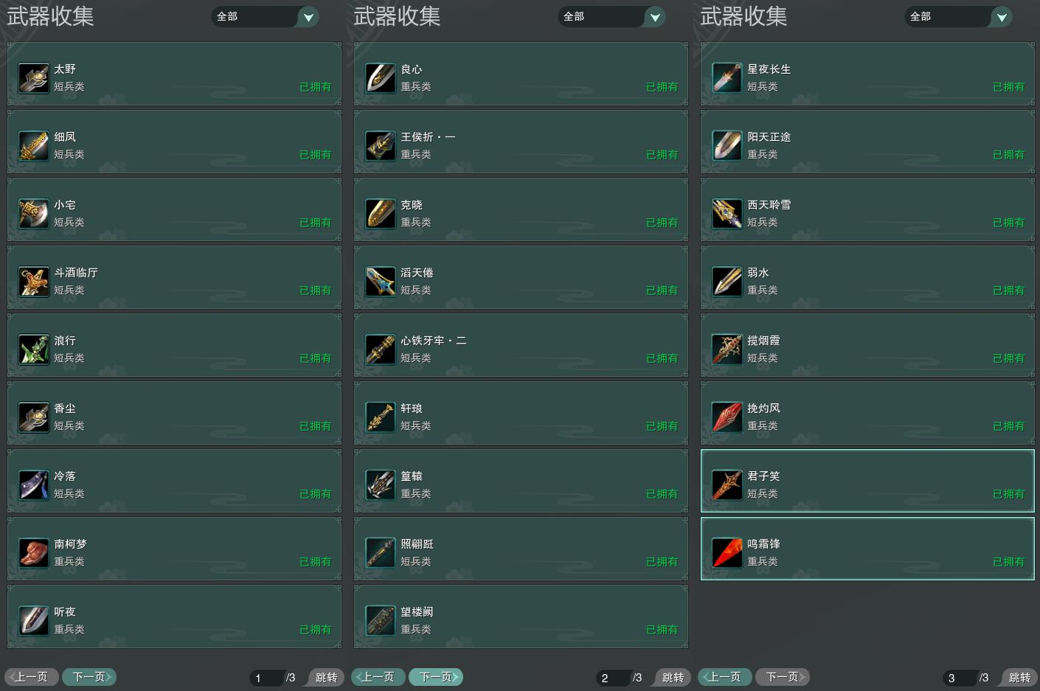The height and width of the screenshot is (691, 1040).
Task: Click the 滔天倦 weapon icon
Action: (x=381, y=282)
